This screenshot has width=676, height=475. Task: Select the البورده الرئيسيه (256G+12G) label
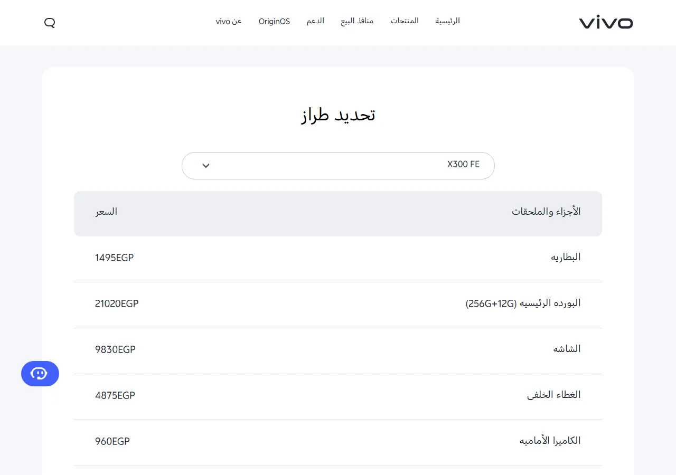click(523, 303)
